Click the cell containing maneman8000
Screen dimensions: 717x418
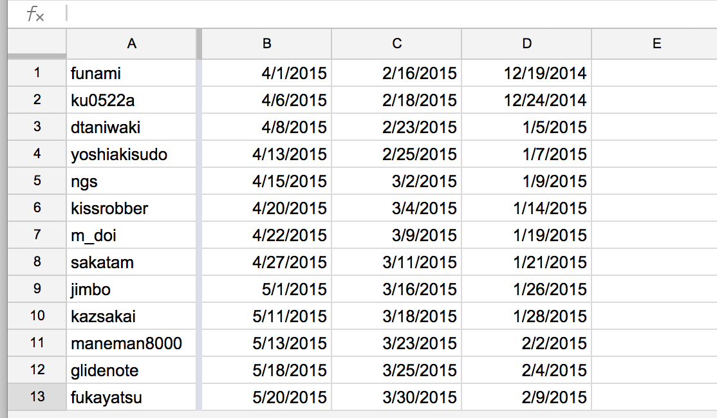pyautogui.click(x=131, y=343)
